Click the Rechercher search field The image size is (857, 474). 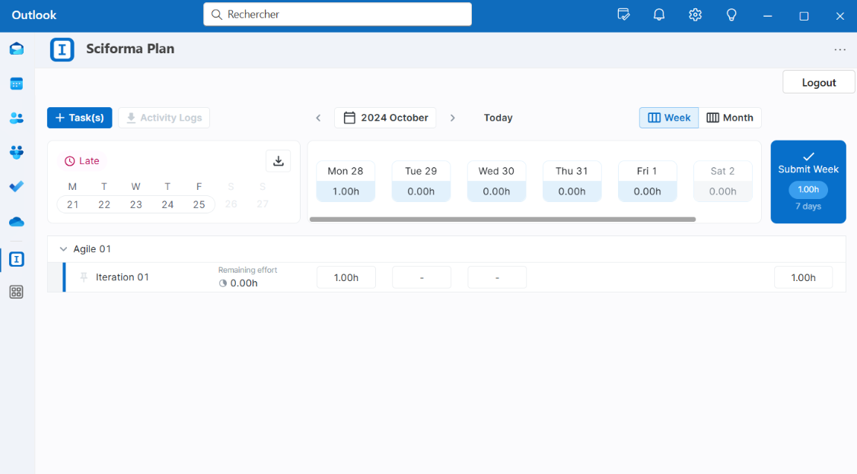[337, 14]
